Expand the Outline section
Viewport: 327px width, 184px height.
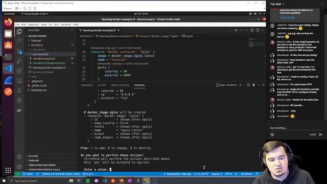(x=33, y=156)
